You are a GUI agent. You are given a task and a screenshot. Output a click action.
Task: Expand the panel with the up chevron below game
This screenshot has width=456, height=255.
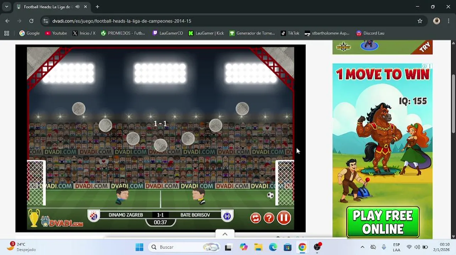pos(225,234)
